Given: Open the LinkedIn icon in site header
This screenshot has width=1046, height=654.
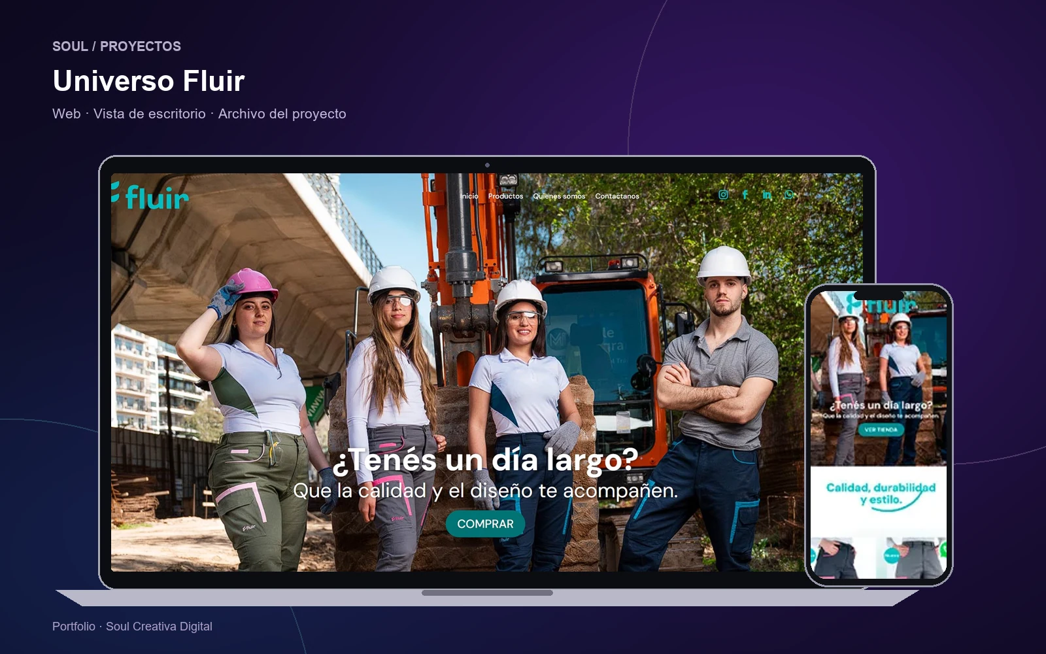Looking at the screenshot, I should point(767,195).
